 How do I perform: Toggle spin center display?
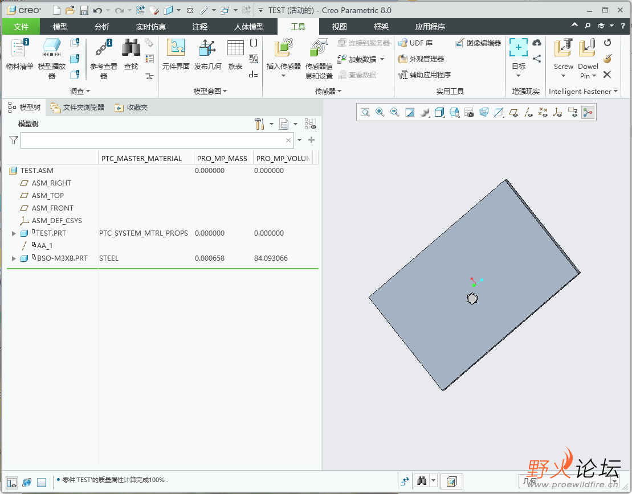point(588,112)
